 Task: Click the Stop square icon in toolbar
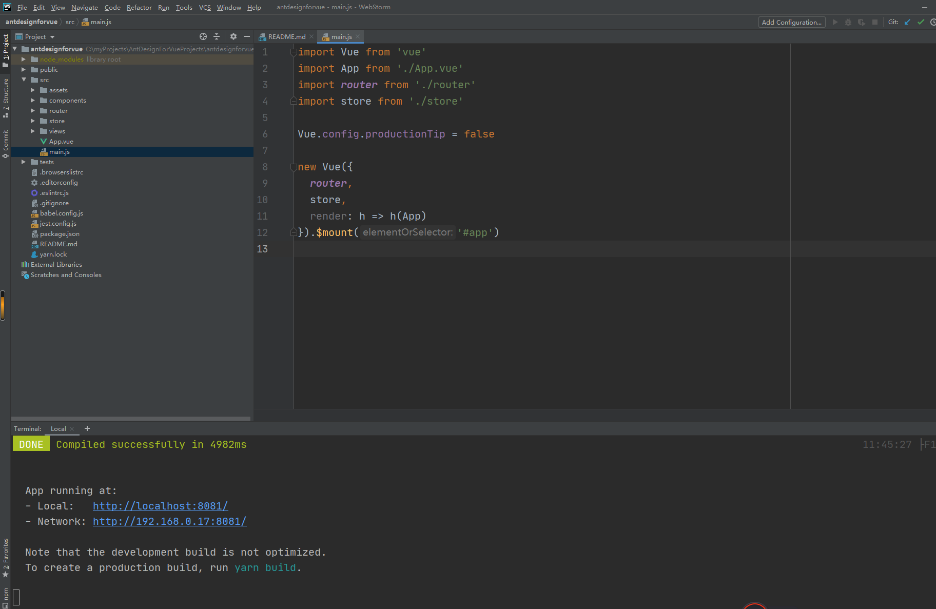coord(875,22)
